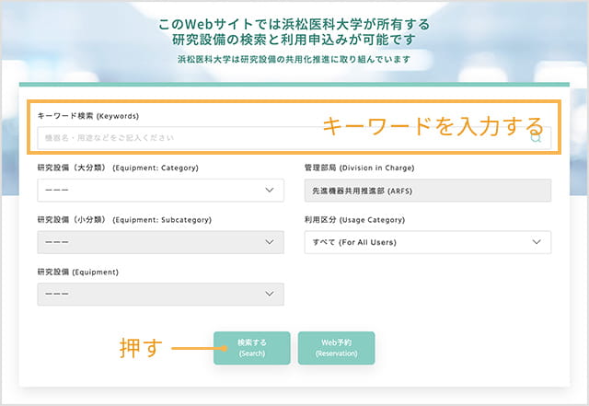Expand the 研究設備（小分類）Subcategory dropdown

[x=160, y=242]
